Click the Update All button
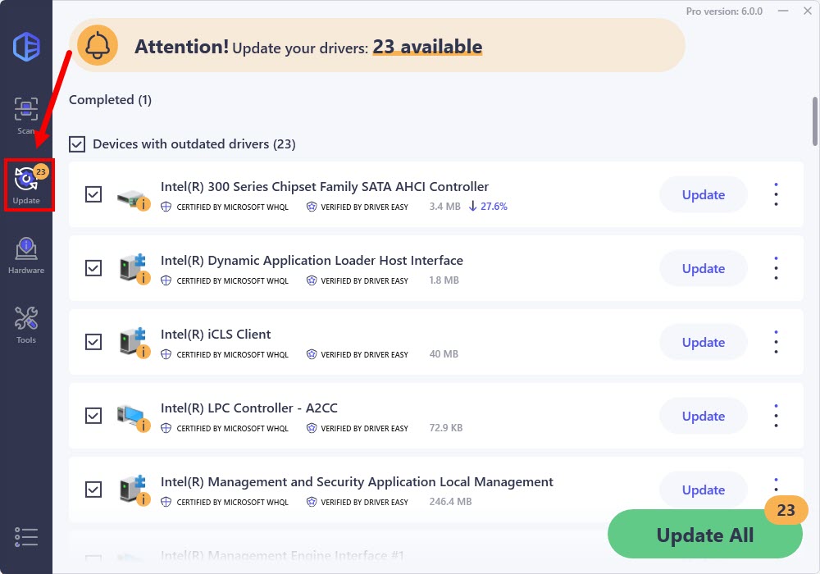The width and height of the screenshot is (820, 574). 704,535
